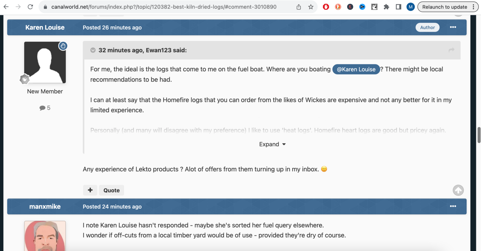Expand the truncated quote with the Expand dropdown

click(272, 144)
